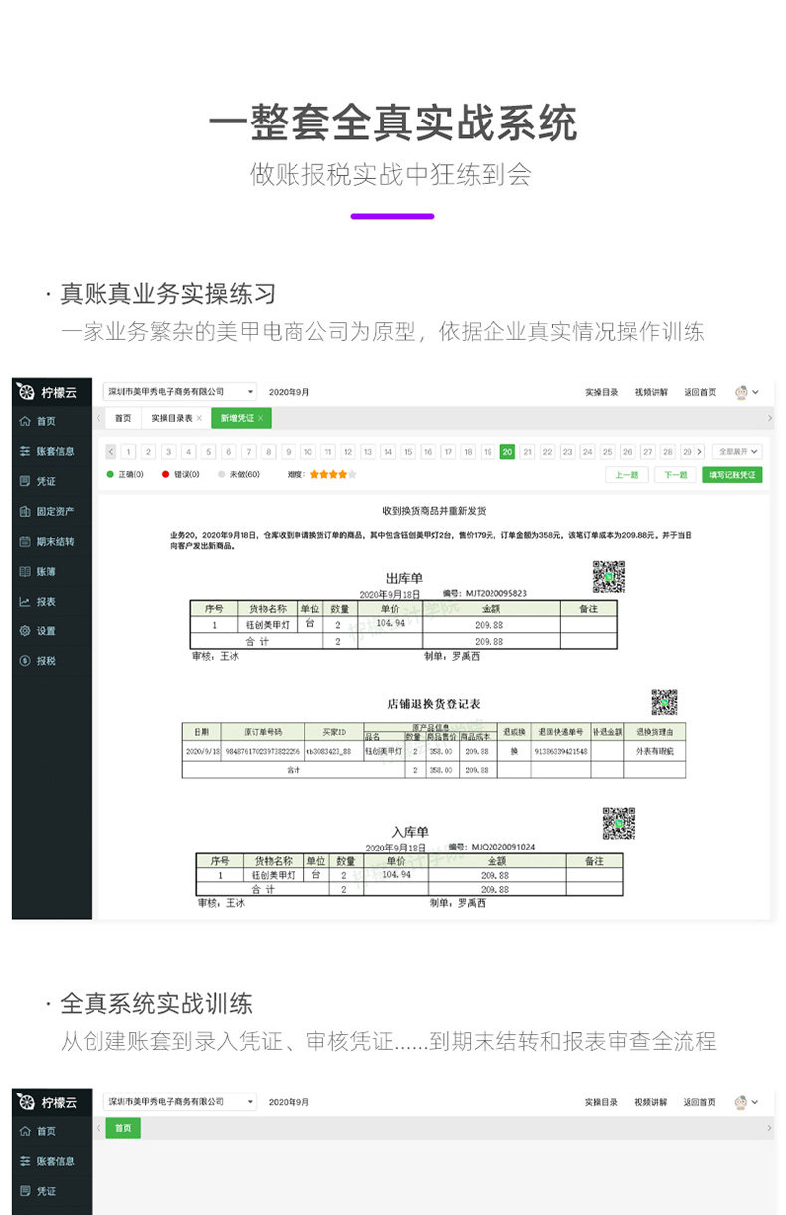
Task: Go to question number 29
Action: (x=687, y=451)
